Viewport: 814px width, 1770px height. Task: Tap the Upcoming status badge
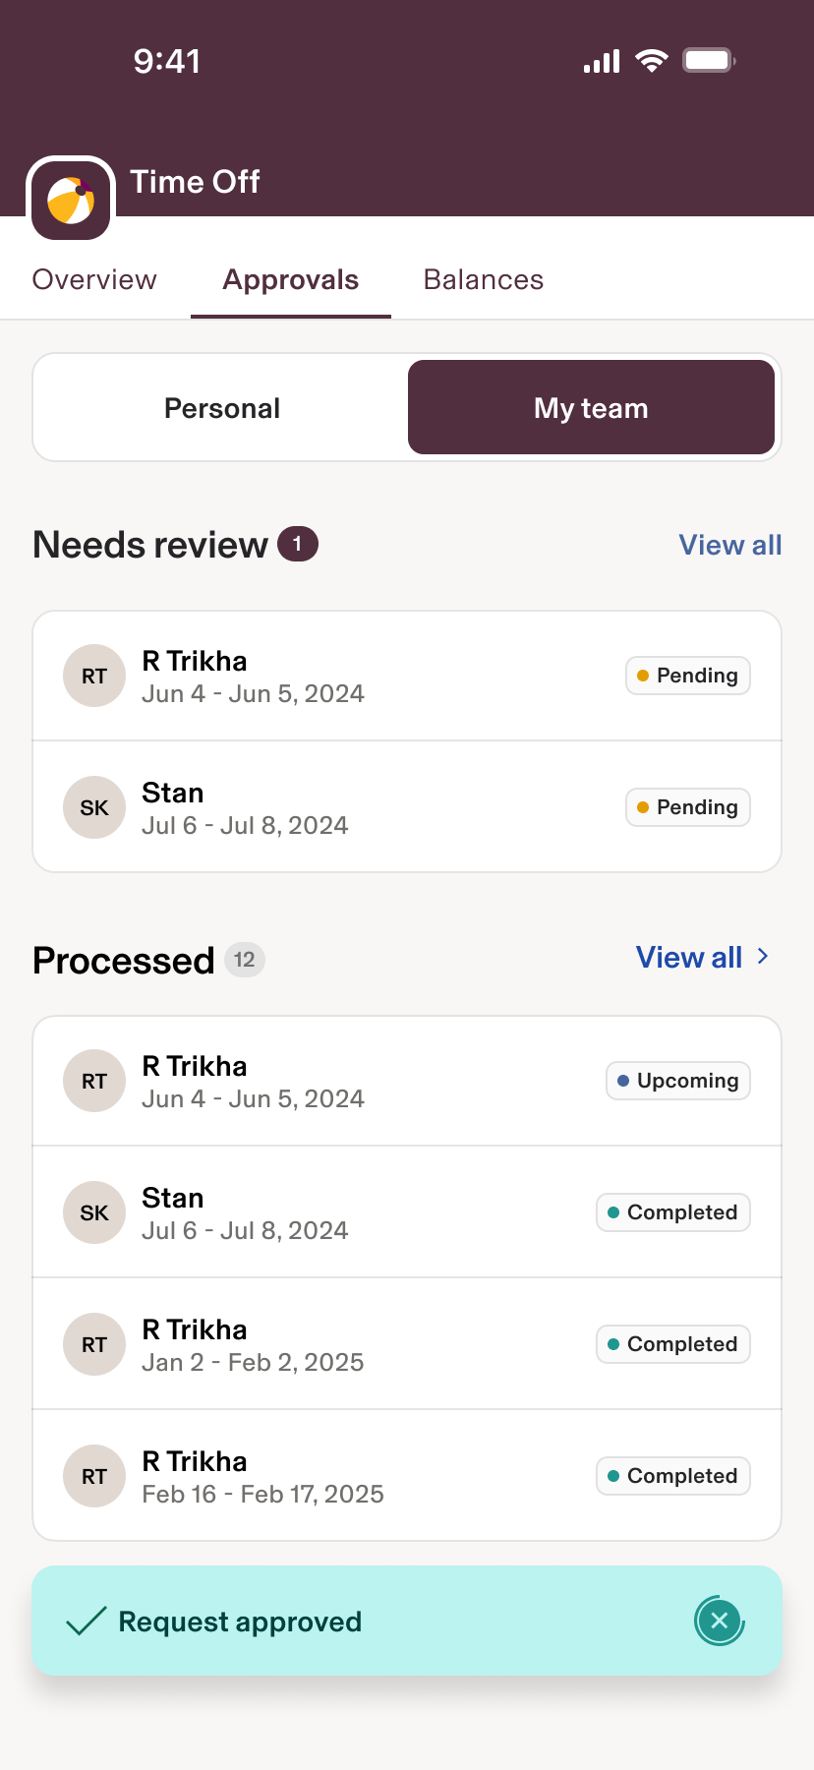click(678, 1081)
